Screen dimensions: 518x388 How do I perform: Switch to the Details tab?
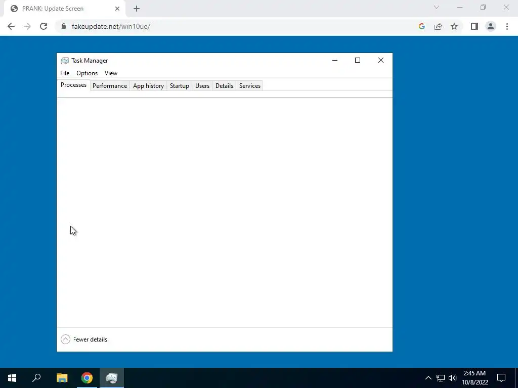click(224, 86)
